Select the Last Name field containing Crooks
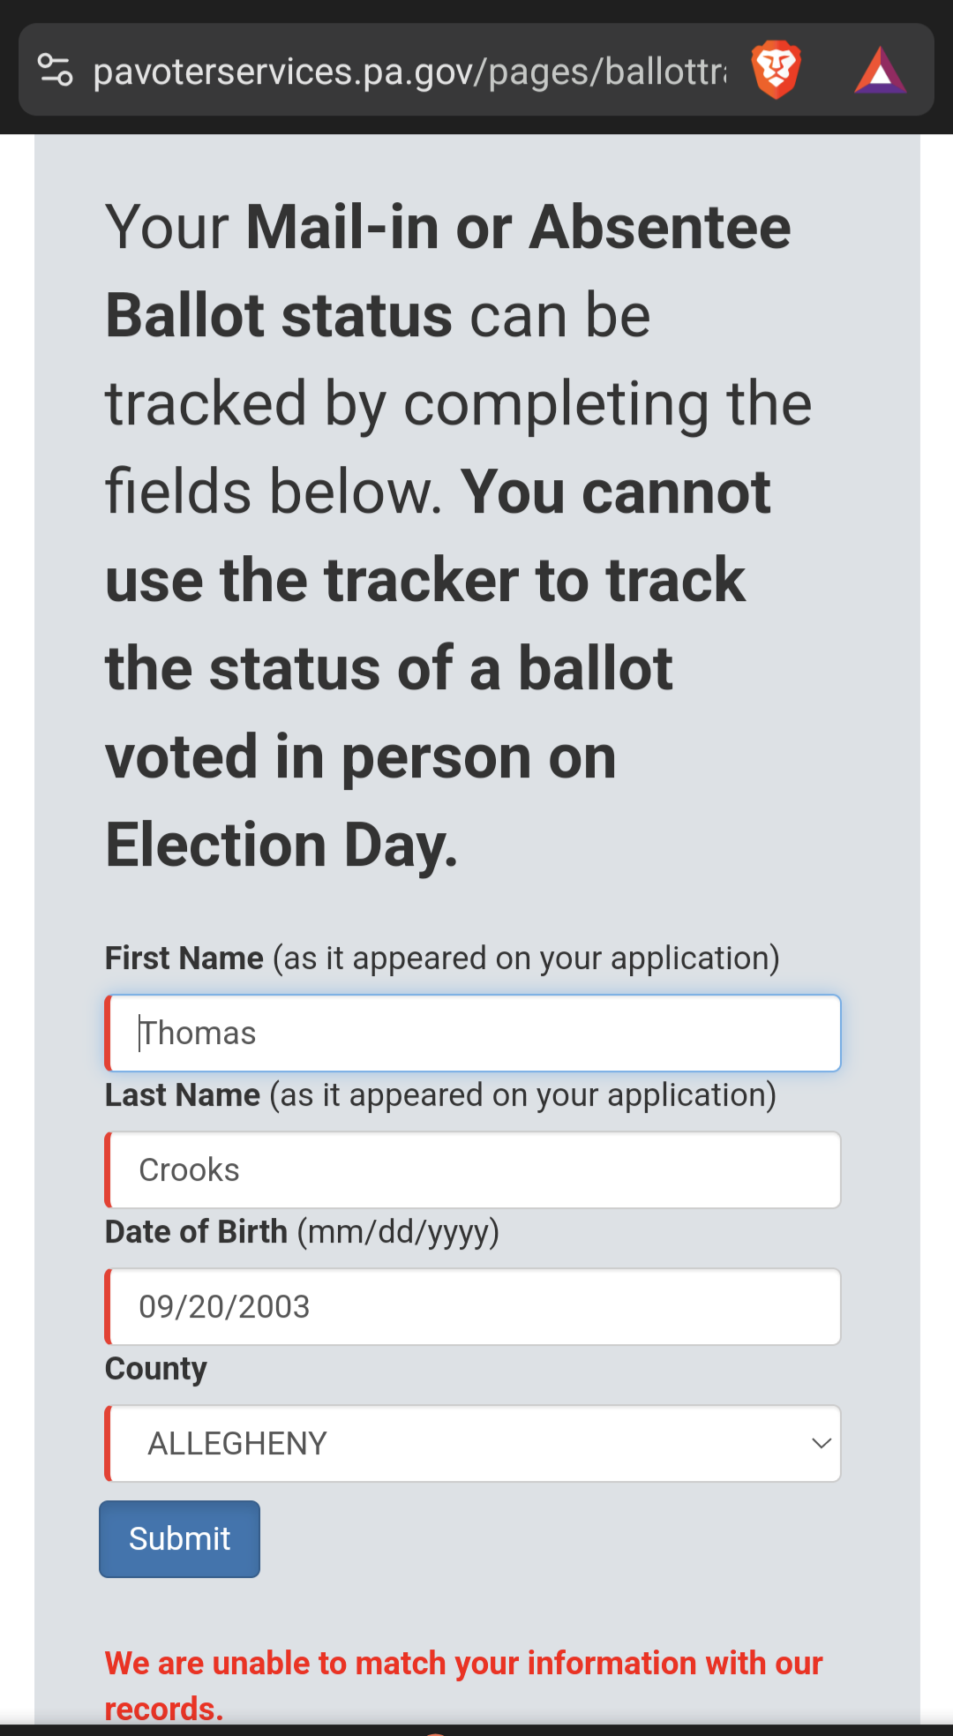 [x=473, y=1170]
